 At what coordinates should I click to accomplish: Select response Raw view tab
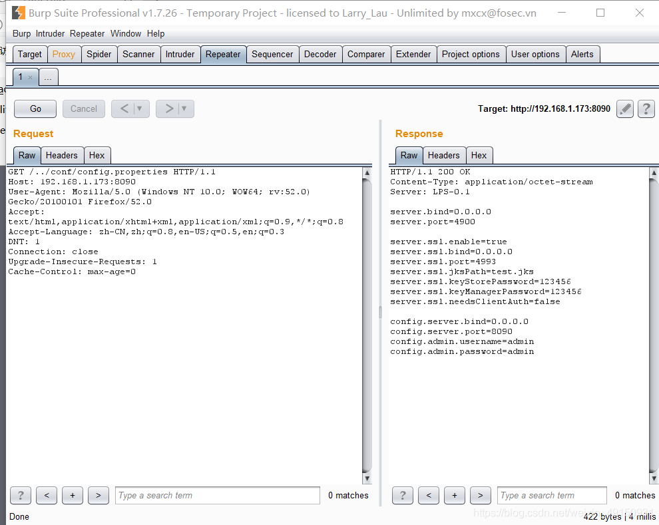[x=409, y=156]
